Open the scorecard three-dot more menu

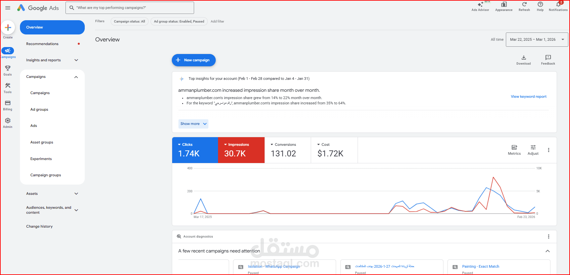pos(548,150)
